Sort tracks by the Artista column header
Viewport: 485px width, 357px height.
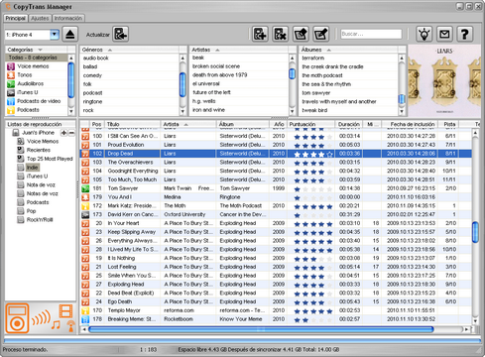point(188,124)
